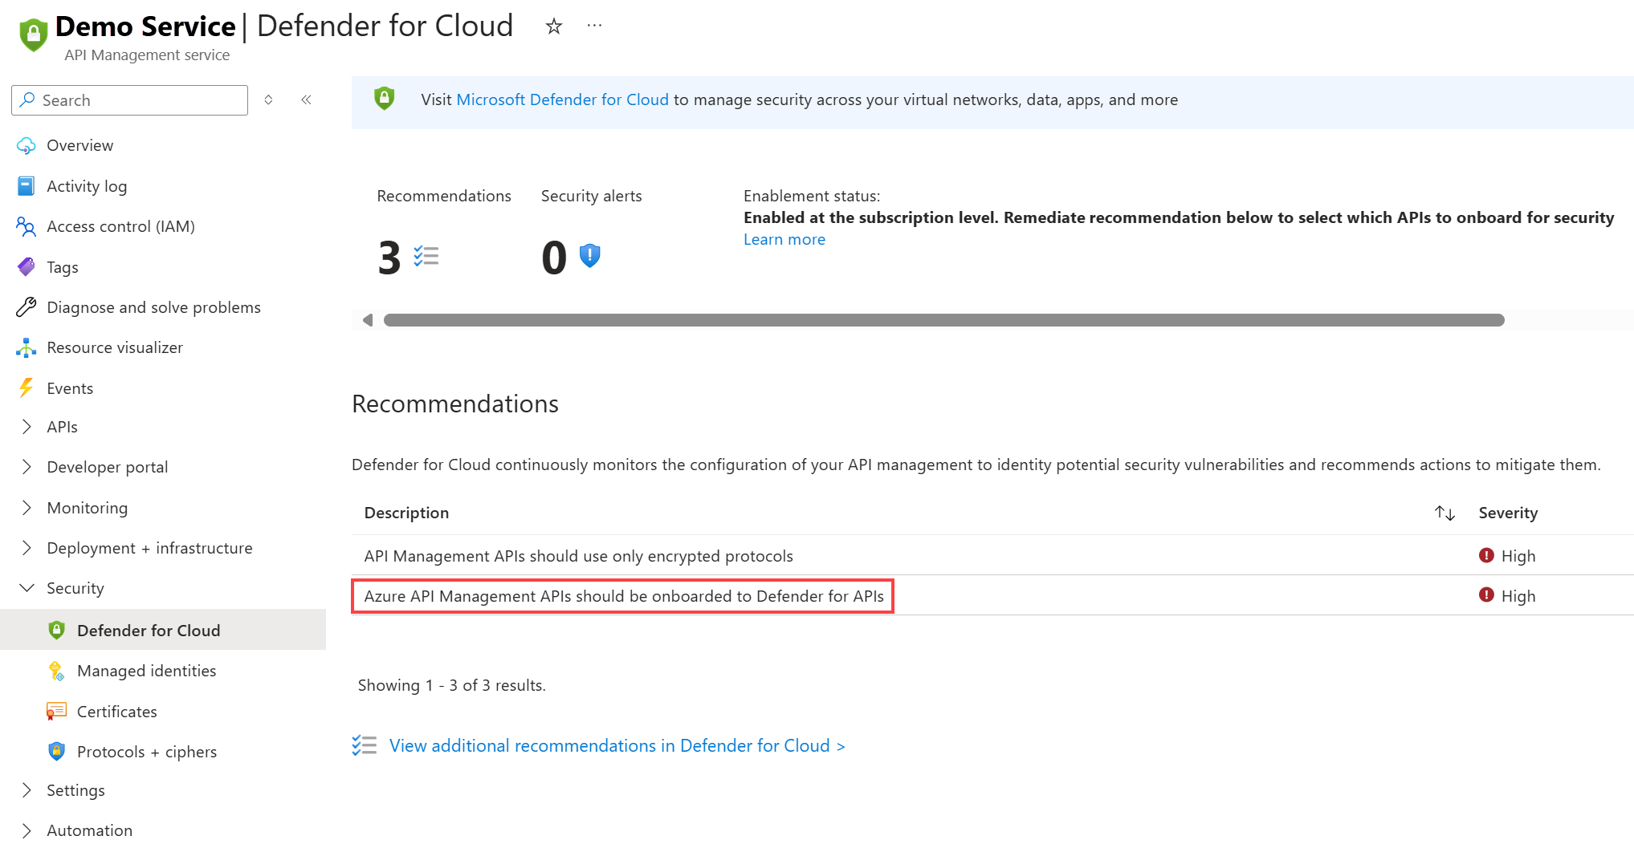Viewport: 1634px width, 848px height.
Task: Click the horizontal scrollbar thumb
Action: [x=943, y=320]
